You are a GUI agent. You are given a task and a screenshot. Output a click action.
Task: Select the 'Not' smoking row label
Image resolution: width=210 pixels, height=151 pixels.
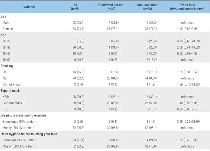point(5,78)
